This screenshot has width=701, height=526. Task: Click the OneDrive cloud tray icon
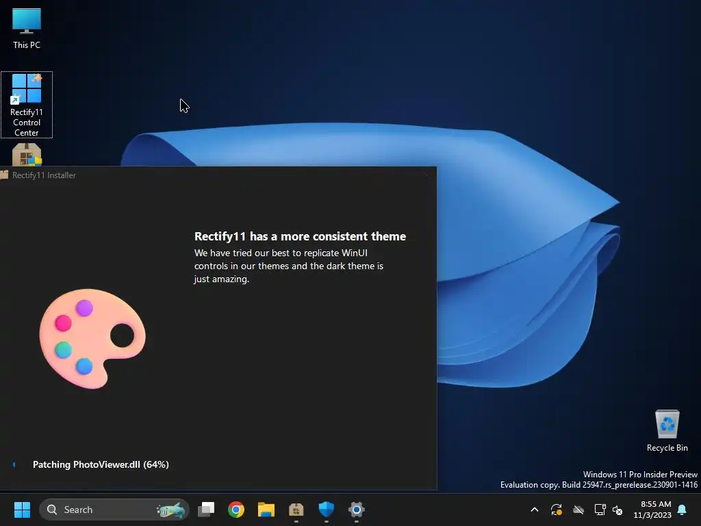(x=578, y=510)
